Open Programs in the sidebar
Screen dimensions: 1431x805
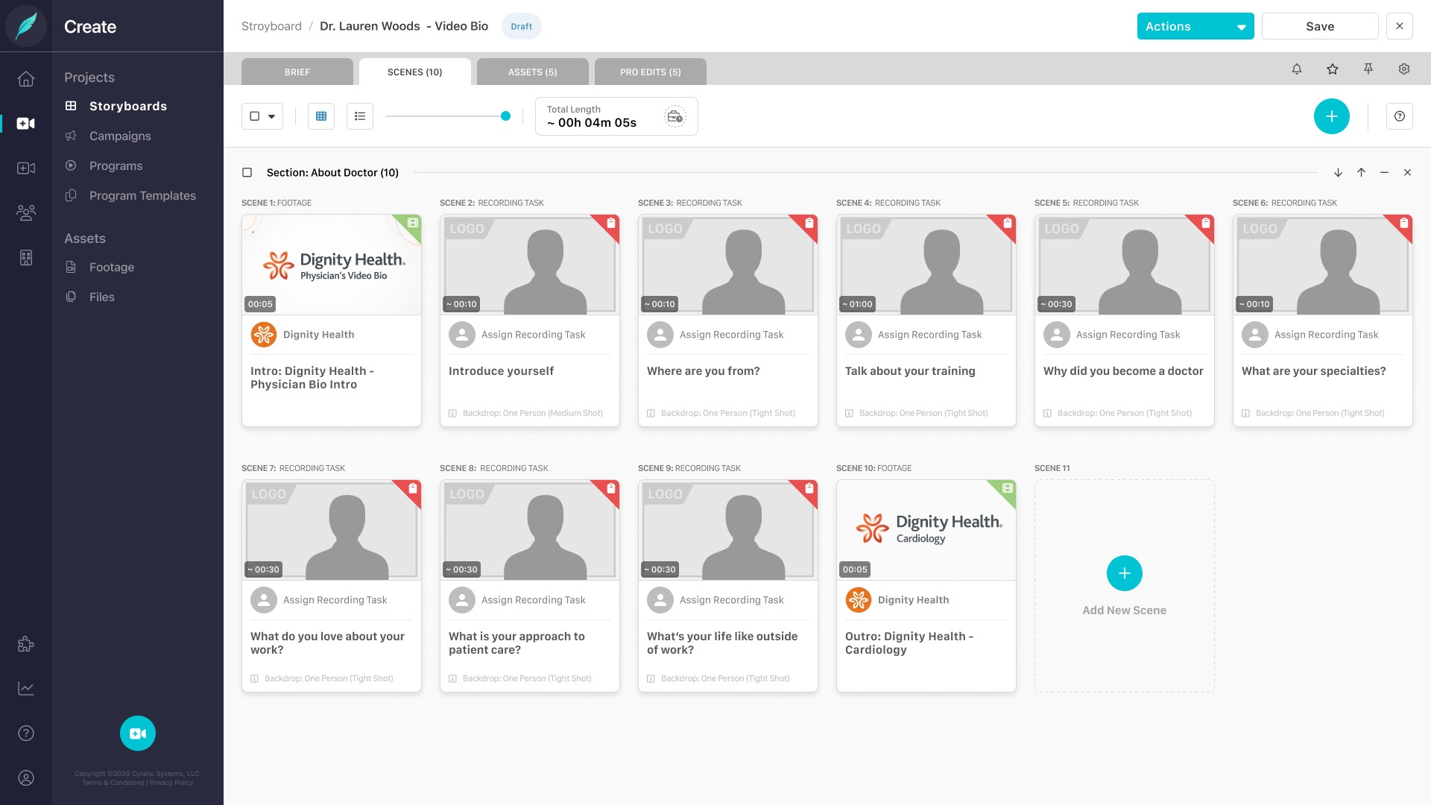pos(116,165)
